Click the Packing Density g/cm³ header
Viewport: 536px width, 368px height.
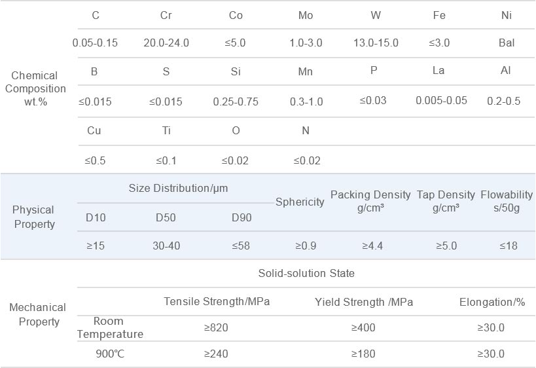coord(370,201)
